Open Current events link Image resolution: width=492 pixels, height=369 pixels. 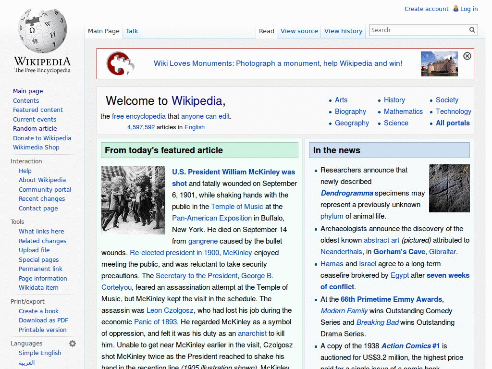coord(35,119)
